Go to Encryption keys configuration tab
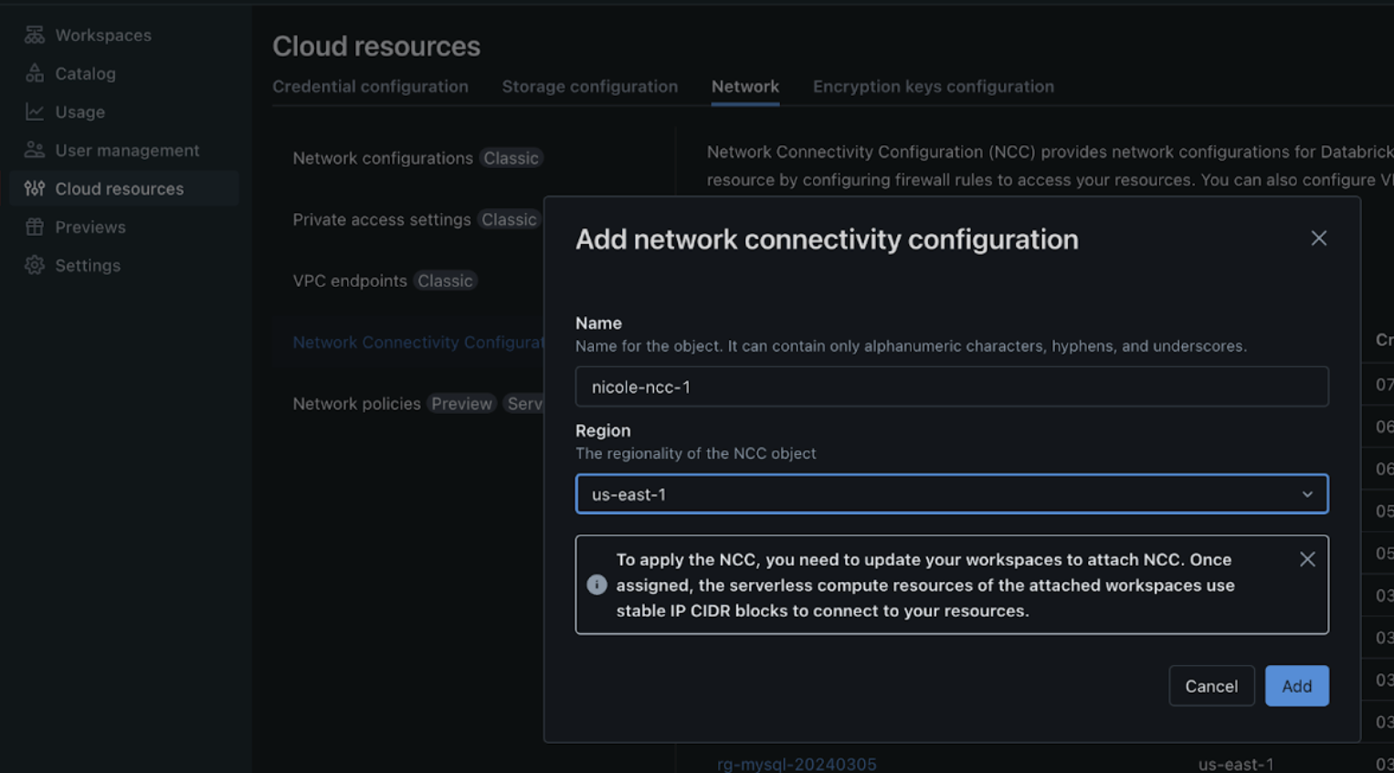This screenshot has height=773, width=1394. tap(933, 87)
